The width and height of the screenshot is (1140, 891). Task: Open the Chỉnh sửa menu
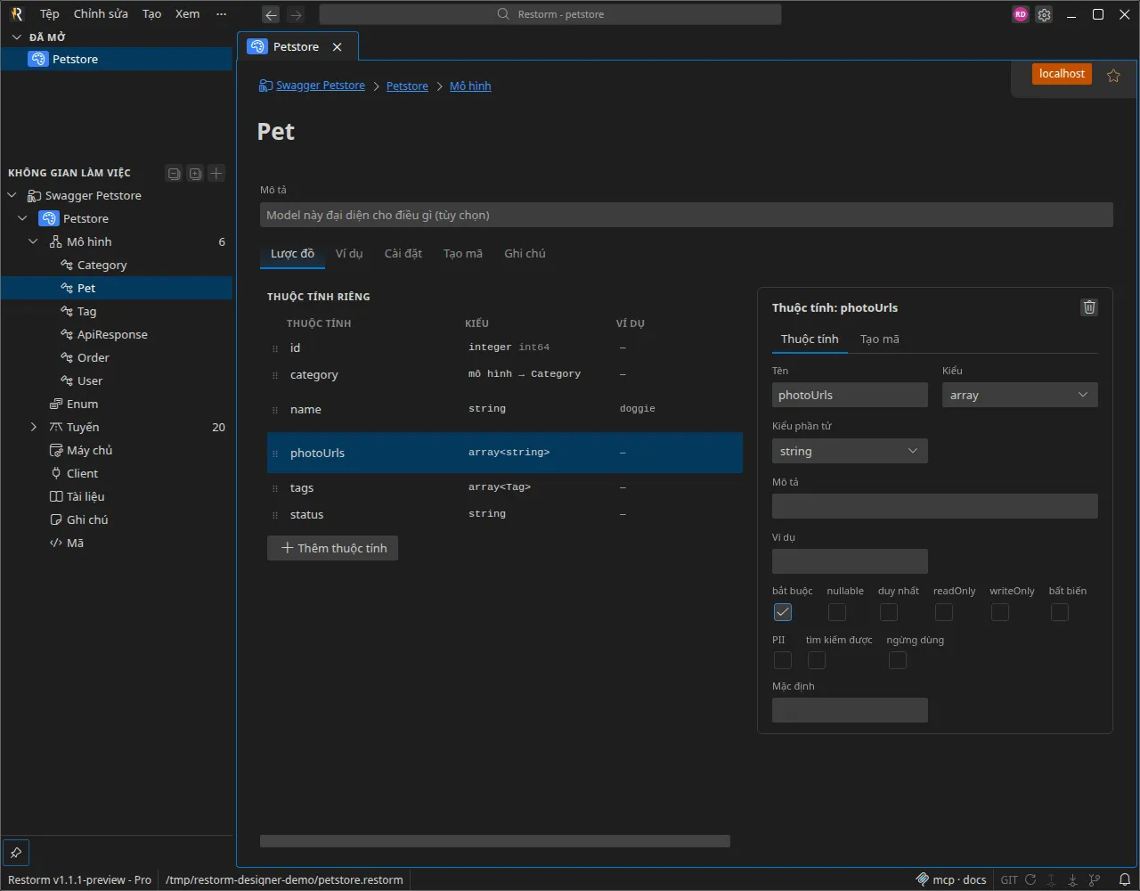click(x=101, y=14)
